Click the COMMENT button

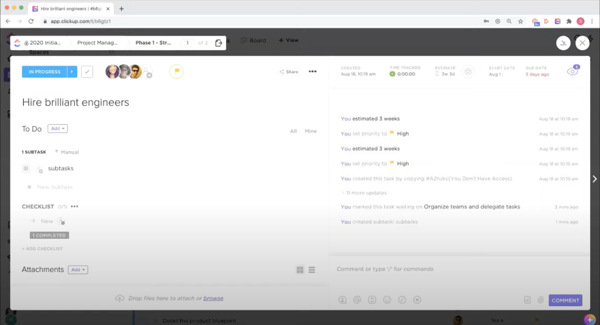click(x=565, y=300)
